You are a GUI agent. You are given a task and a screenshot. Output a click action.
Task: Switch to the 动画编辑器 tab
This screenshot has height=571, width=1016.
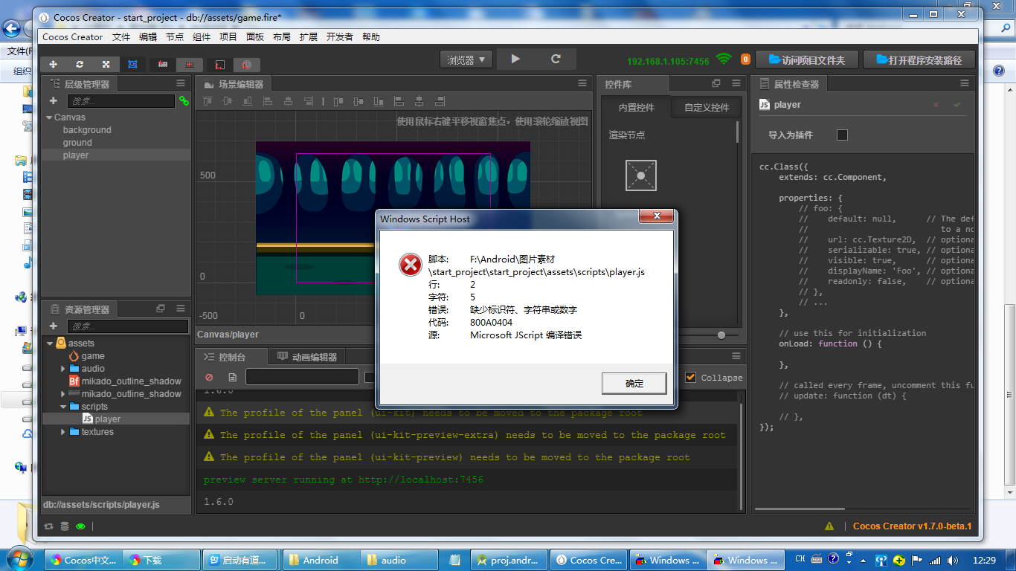(x=307, y=357)
